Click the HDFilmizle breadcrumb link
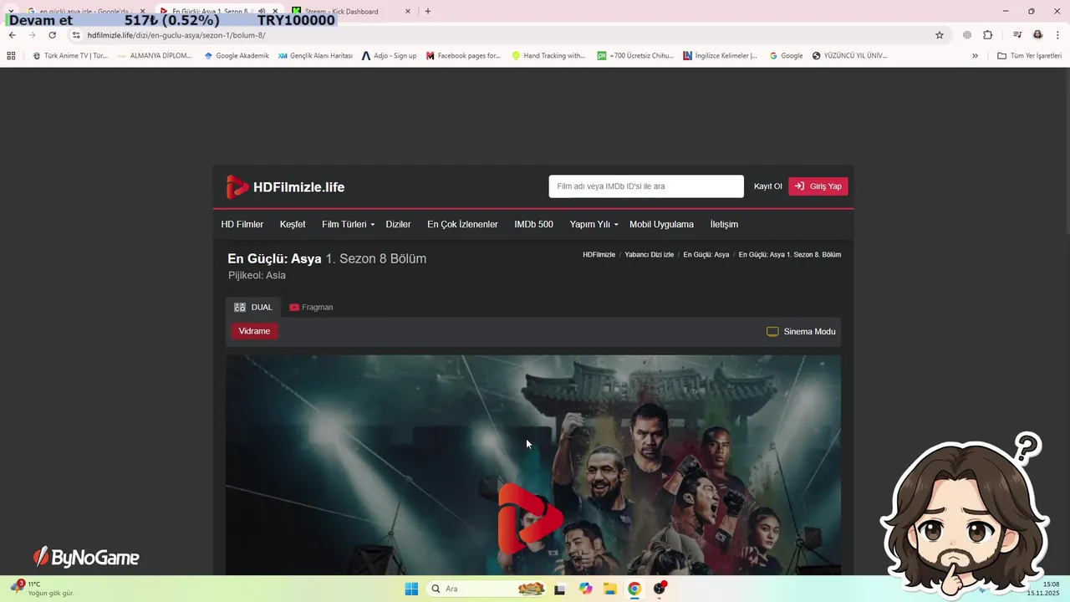 click(599, 254)
